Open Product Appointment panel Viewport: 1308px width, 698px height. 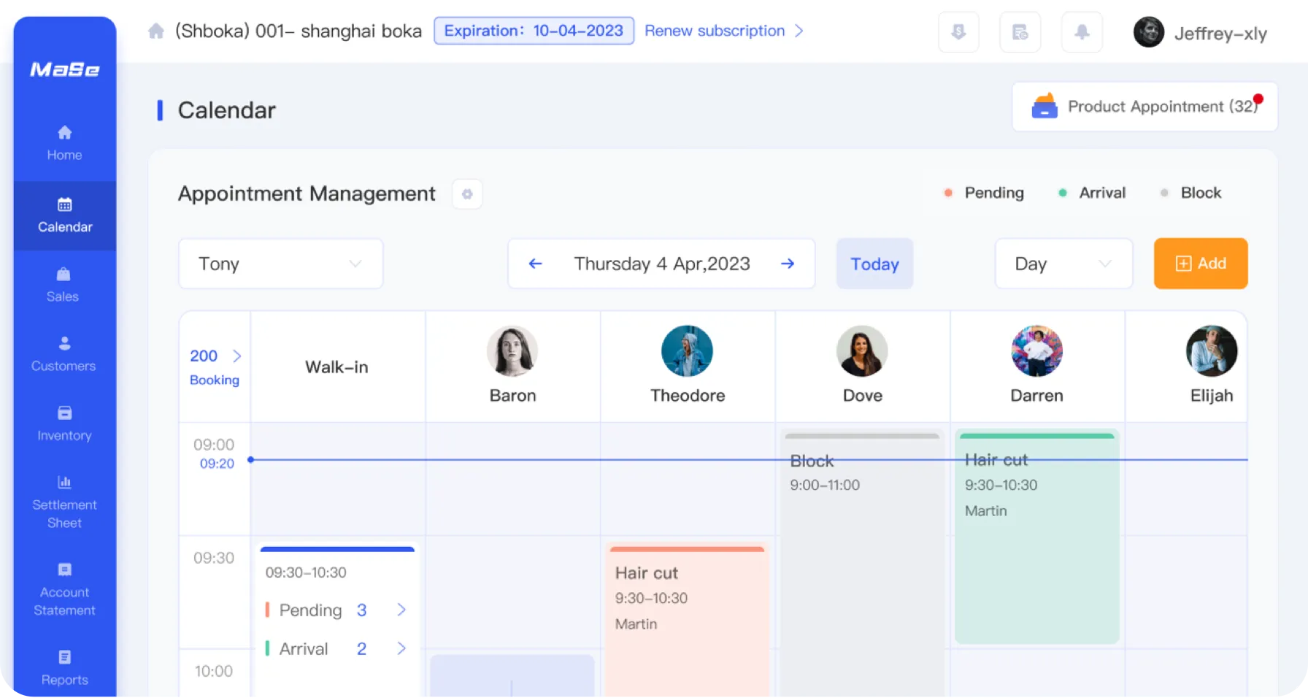[1144, 107]
